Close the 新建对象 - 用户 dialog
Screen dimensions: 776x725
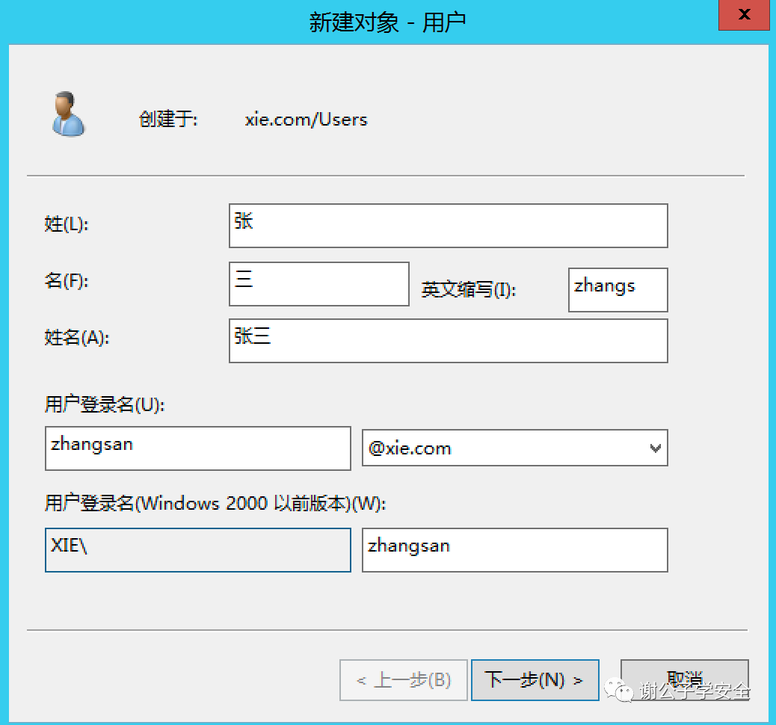click(x=743, y=15)
